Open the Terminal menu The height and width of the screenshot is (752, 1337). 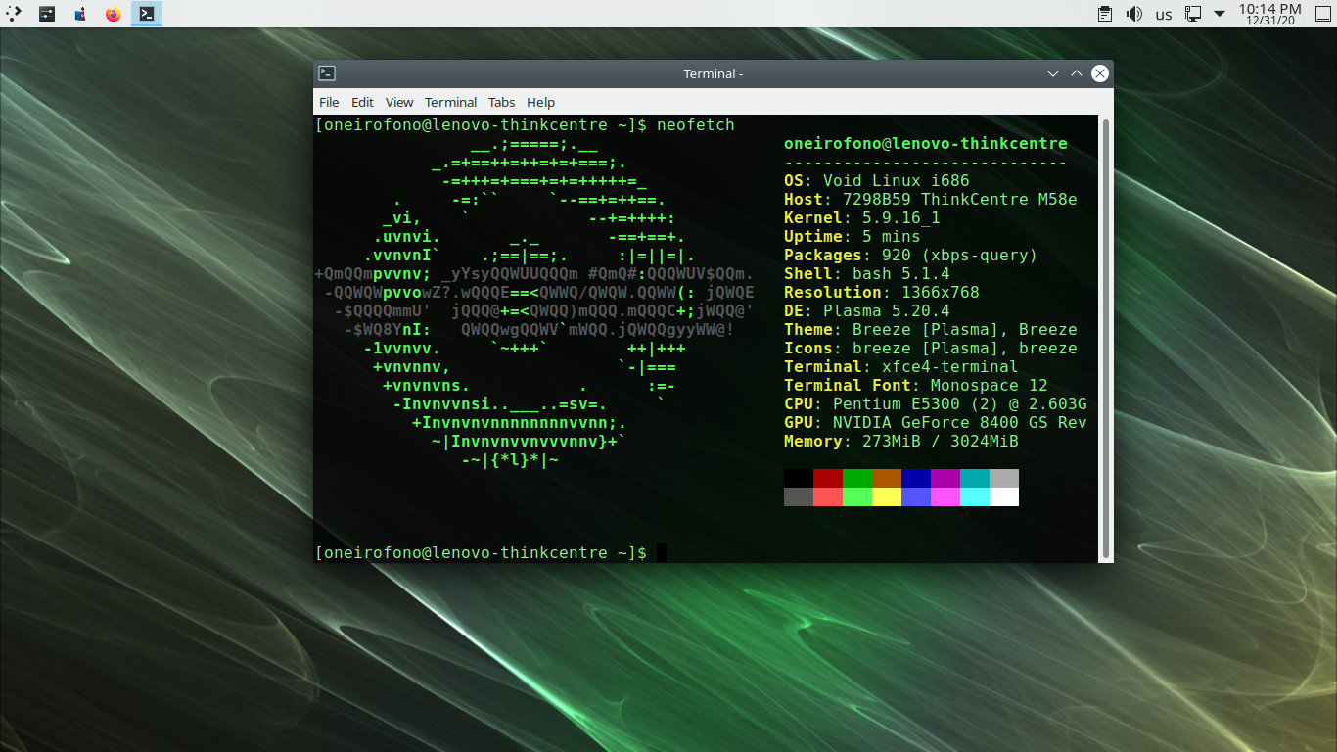coord(450,102)
